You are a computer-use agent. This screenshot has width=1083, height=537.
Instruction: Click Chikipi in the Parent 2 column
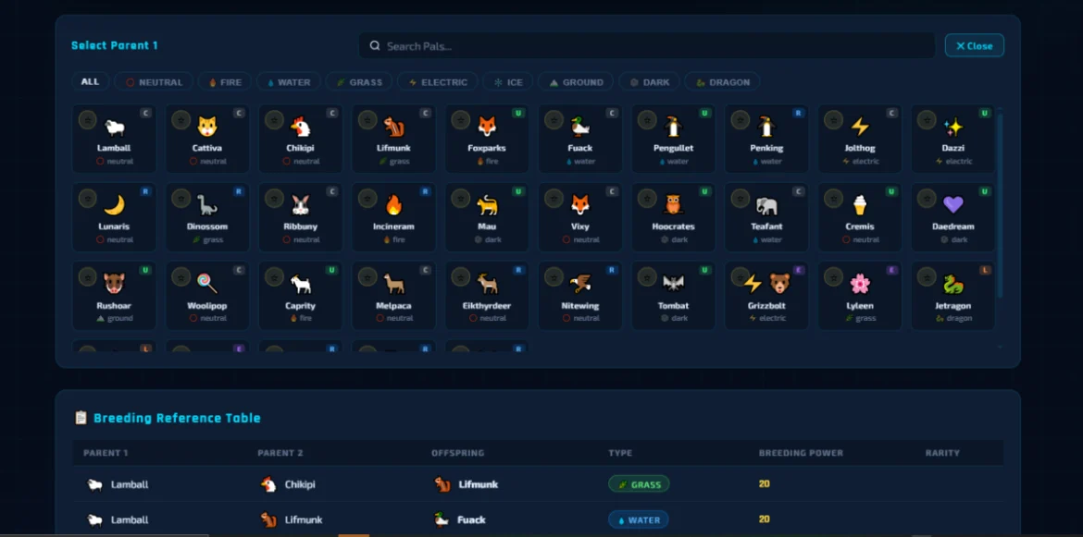pos(288,484)
